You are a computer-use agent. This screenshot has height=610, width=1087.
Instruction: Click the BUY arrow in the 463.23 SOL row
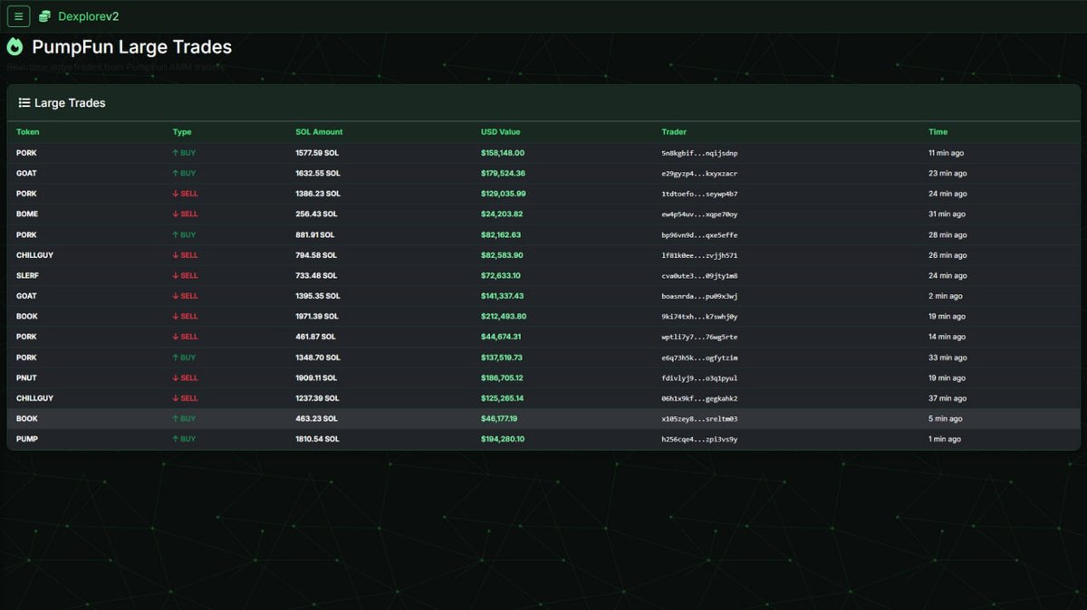pyautogui.click(x=175, y=419)
